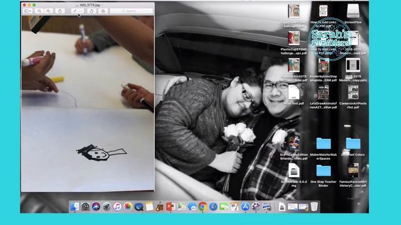Open the Share menu in Preview
Screen dimensions: 401x225
[x=60, y=11]
